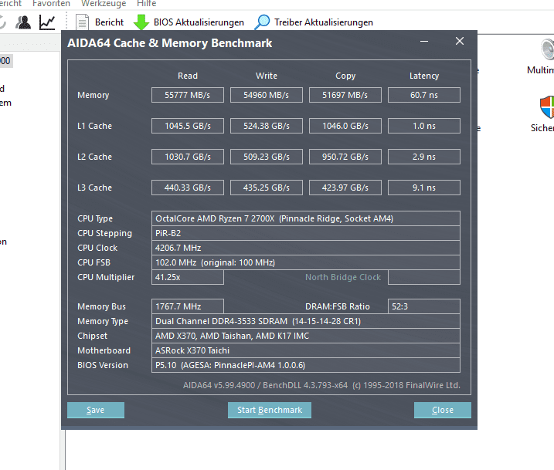Screen dimensions: 554x470
Task: Click the DRAM:FSB Ratio value 52:3
Action: tap(424, 306)
